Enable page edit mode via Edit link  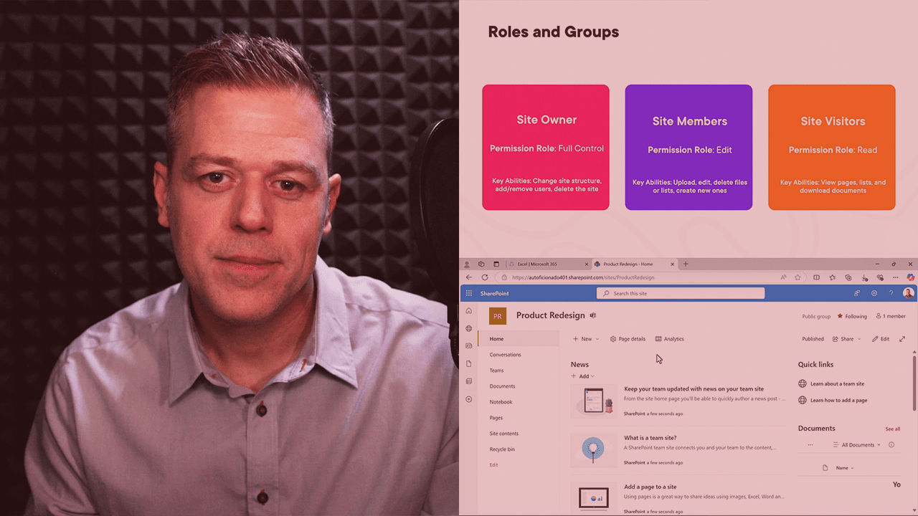pos(493,464)
